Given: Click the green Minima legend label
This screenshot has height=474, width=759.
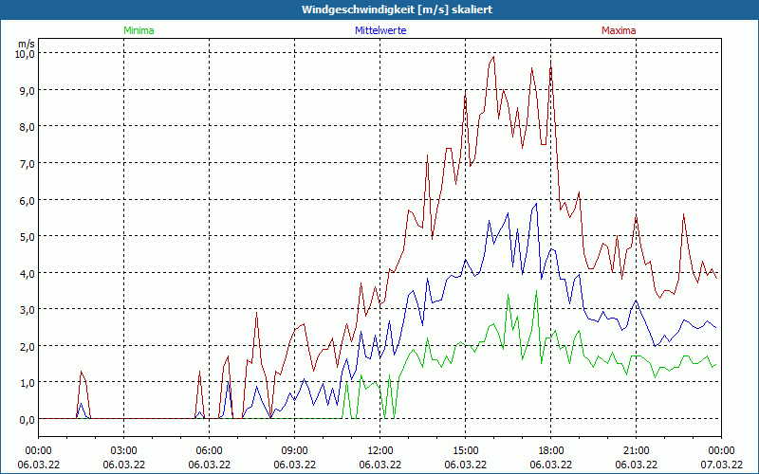Looking at the screenshot, I should [139, 30].
